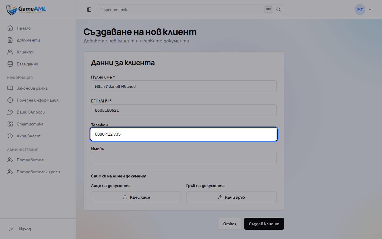
Task: Click the Създай клиент button
Action: pos(264,224)
